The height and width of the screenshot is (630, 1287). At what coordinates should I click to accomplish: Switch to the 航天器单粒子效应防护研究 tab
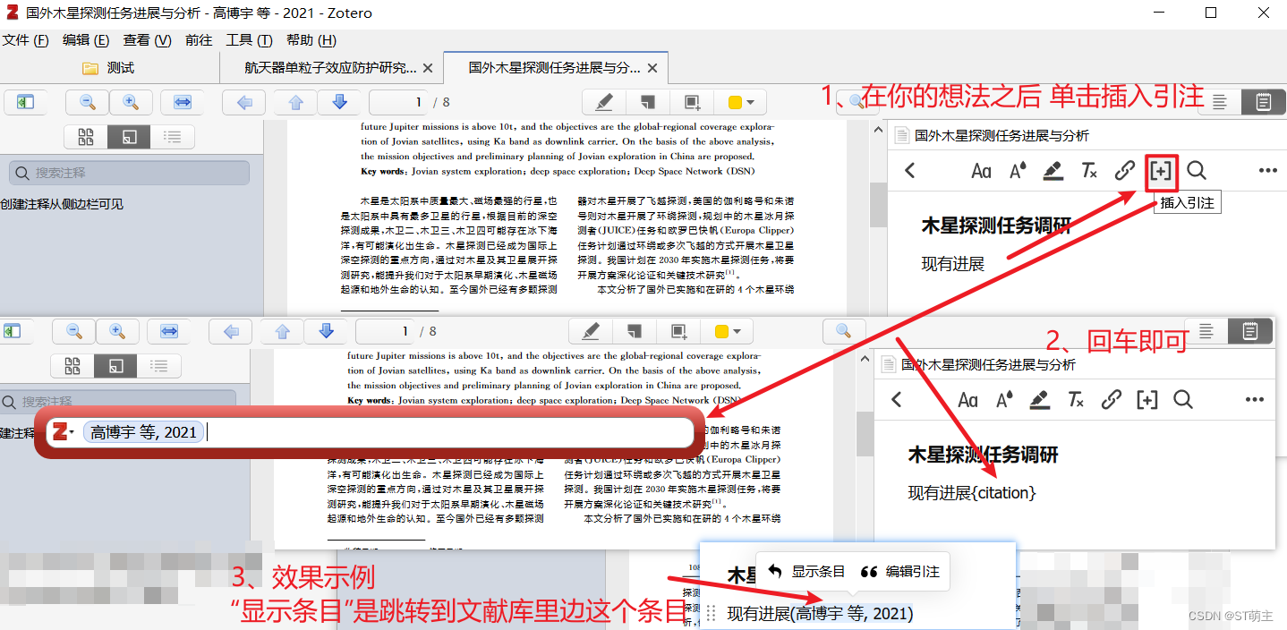click(330, 68)
